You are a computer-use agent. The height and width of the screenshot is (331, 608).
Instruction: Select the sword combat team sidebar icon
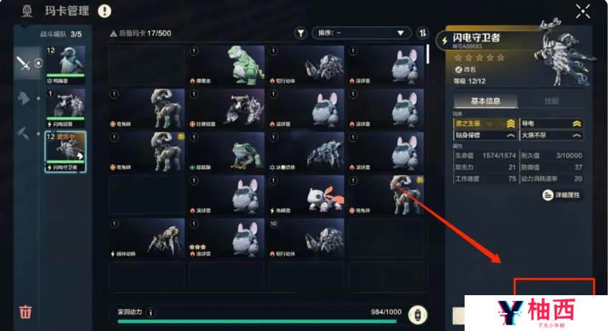click(23, 63)
